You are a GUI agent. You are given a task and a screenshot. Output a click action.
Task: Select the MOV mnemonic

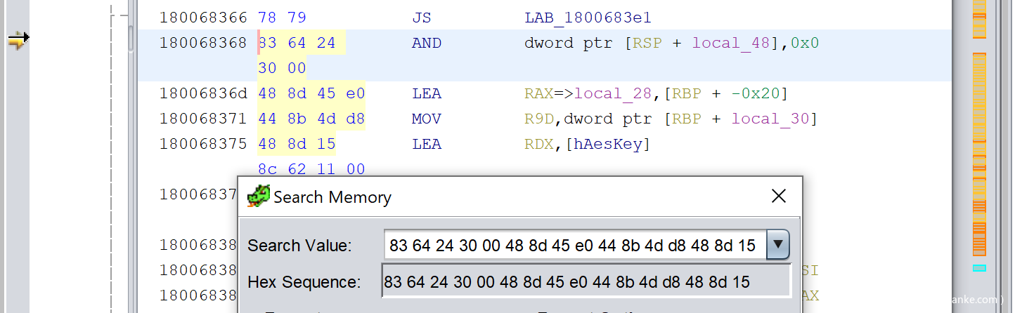pos(427,119)
